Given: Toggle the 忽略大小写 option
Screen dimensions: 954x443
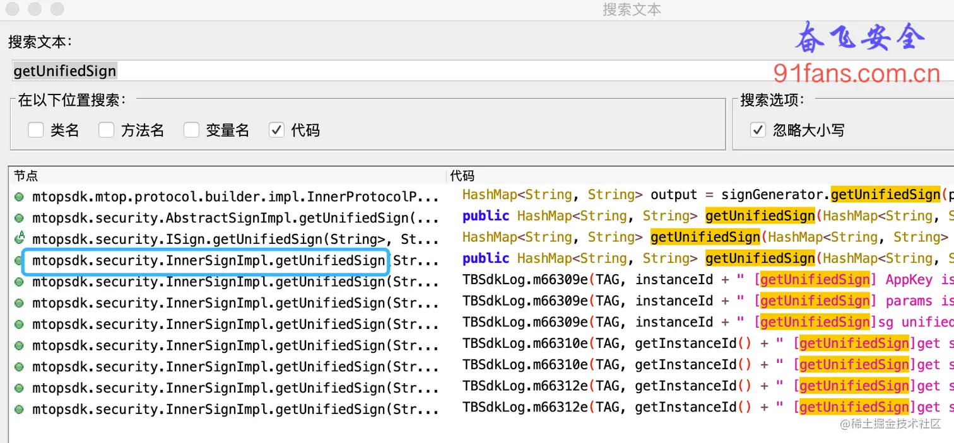Looking at the screenshot, I should [x=758, y=130].
